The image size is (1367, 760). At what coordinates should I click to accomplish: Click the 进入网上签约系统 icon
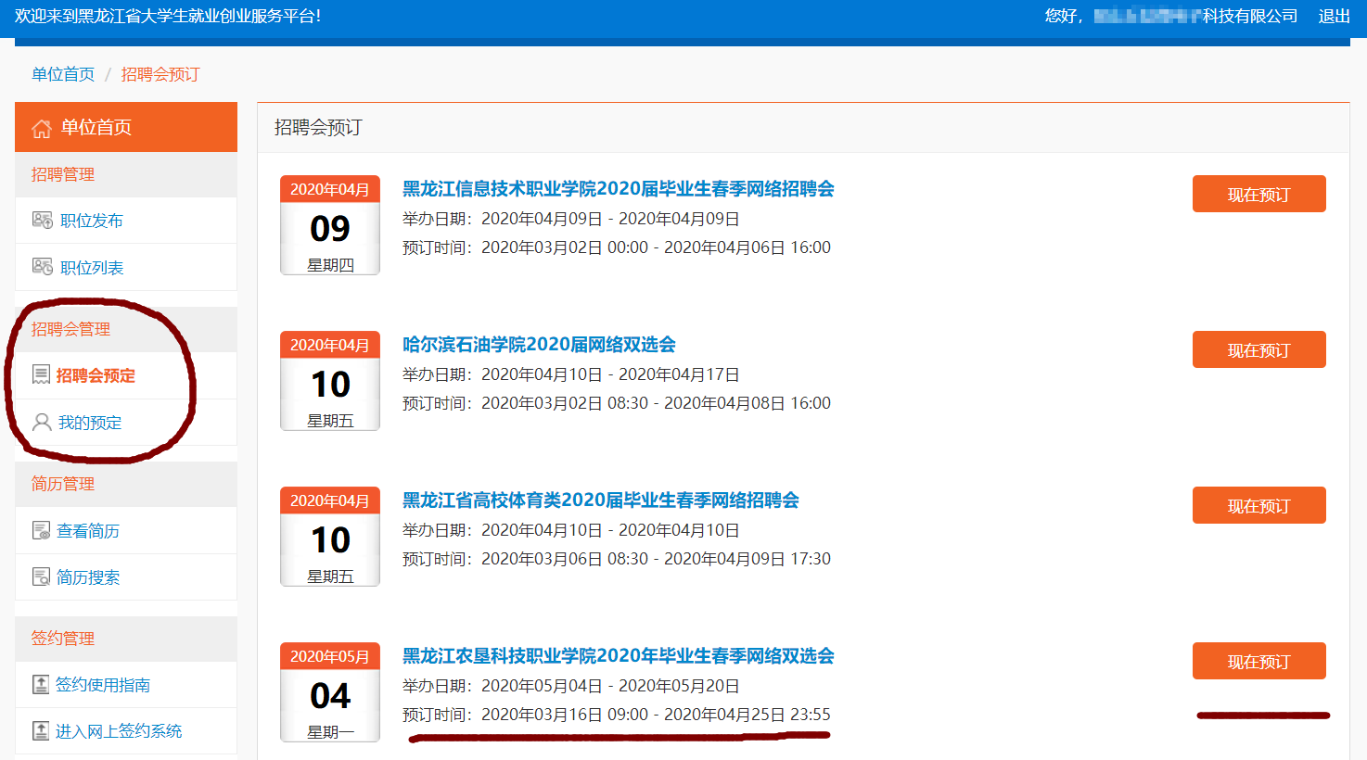click(41, 730)
